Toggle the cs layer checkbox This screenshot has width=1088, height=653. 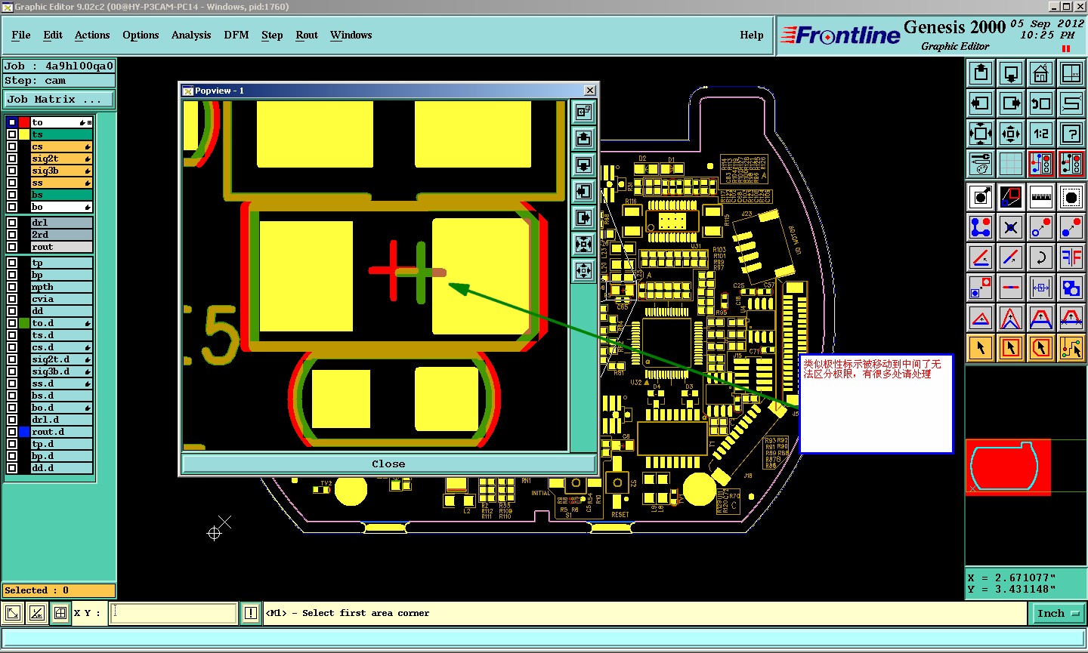tap(12, 146)
